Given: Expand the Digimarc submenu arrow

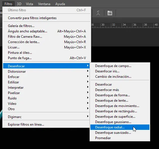Looking at the screenshot, I should pos(88,116).
